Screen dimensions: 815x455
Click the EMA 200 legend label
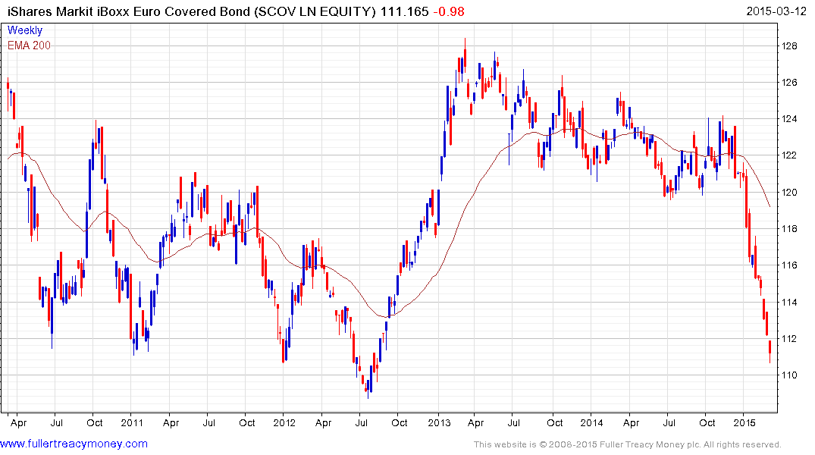click(29, 45)
